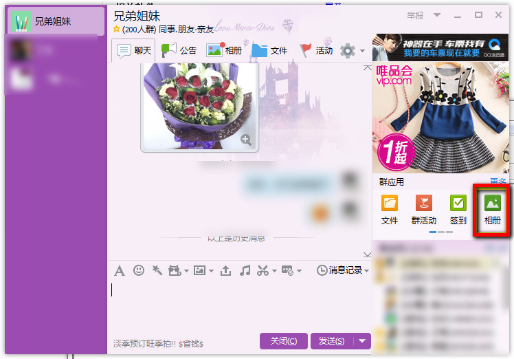The width and height of the screenshot is (514, 359).
Task: Click the screenshot scissors icon
Action: (x=263, y=270)
